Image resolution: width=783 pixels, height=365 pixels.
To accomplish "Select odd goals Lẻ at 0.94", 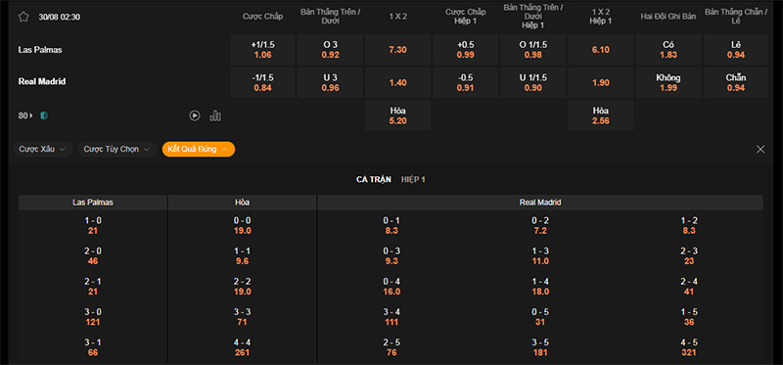I will click(x=736, y=50).
